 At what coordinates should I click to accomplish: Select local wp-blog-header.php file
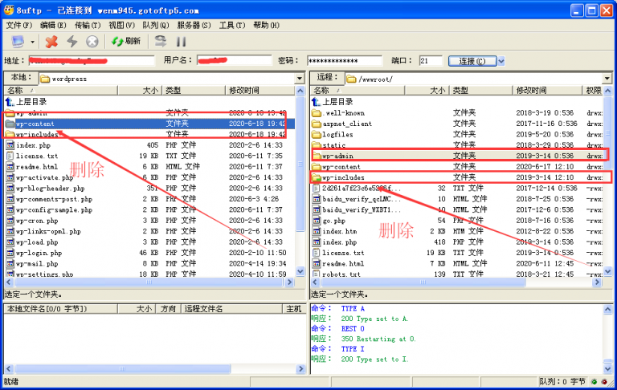50,189
